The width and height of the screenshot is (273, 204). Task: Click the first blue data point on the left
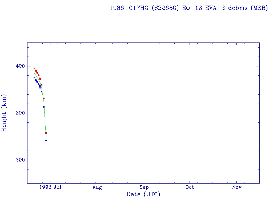(x=34, y=78)
